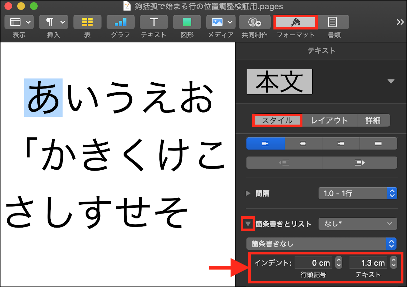
Task: Insert a table using the 表 icon
Action: click(x=87, y=22)
